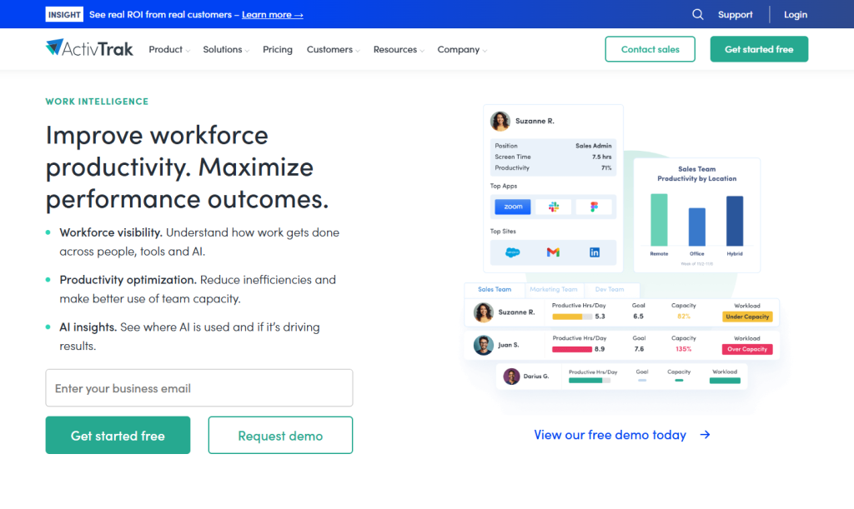The image size is (854, 509).
Task: Select the Sales Team tab
Action: point(495,289)
